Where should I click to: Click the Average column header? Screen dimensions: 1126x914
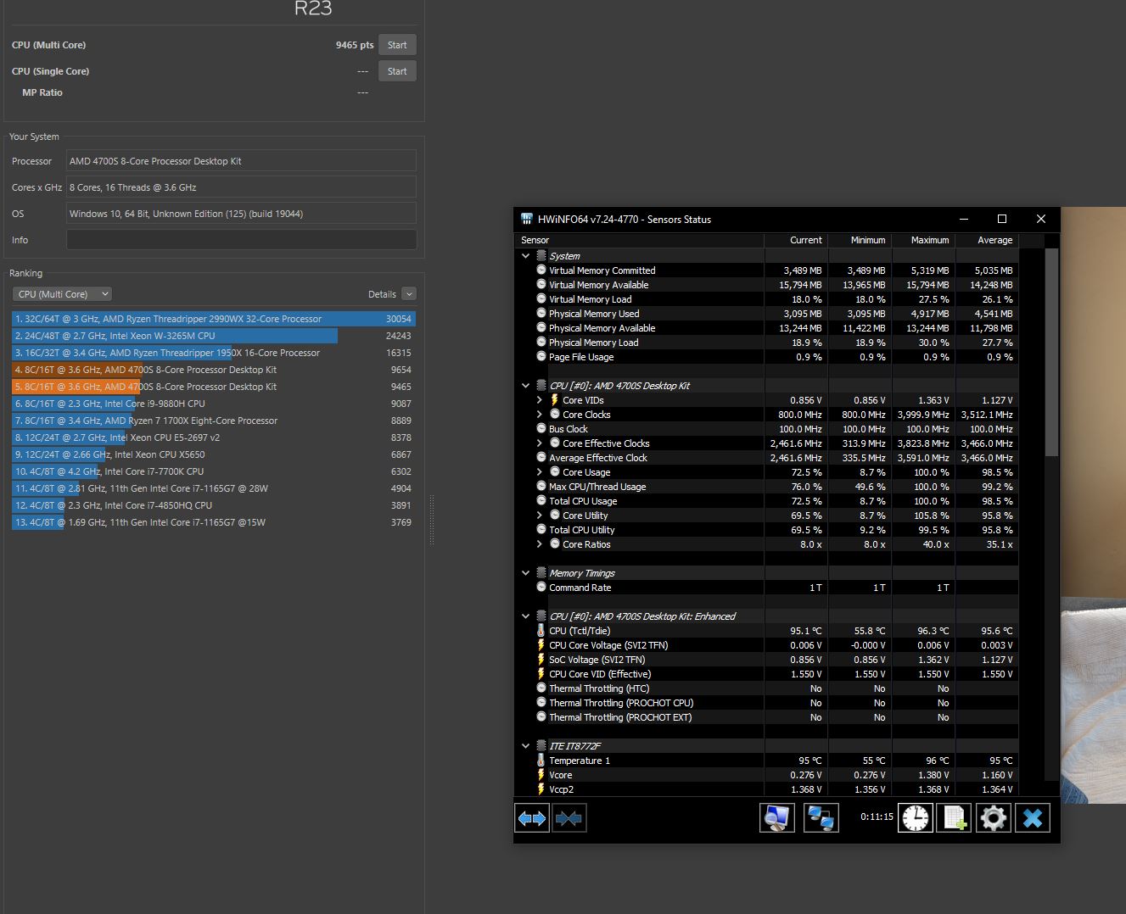[x=987, y=240]
